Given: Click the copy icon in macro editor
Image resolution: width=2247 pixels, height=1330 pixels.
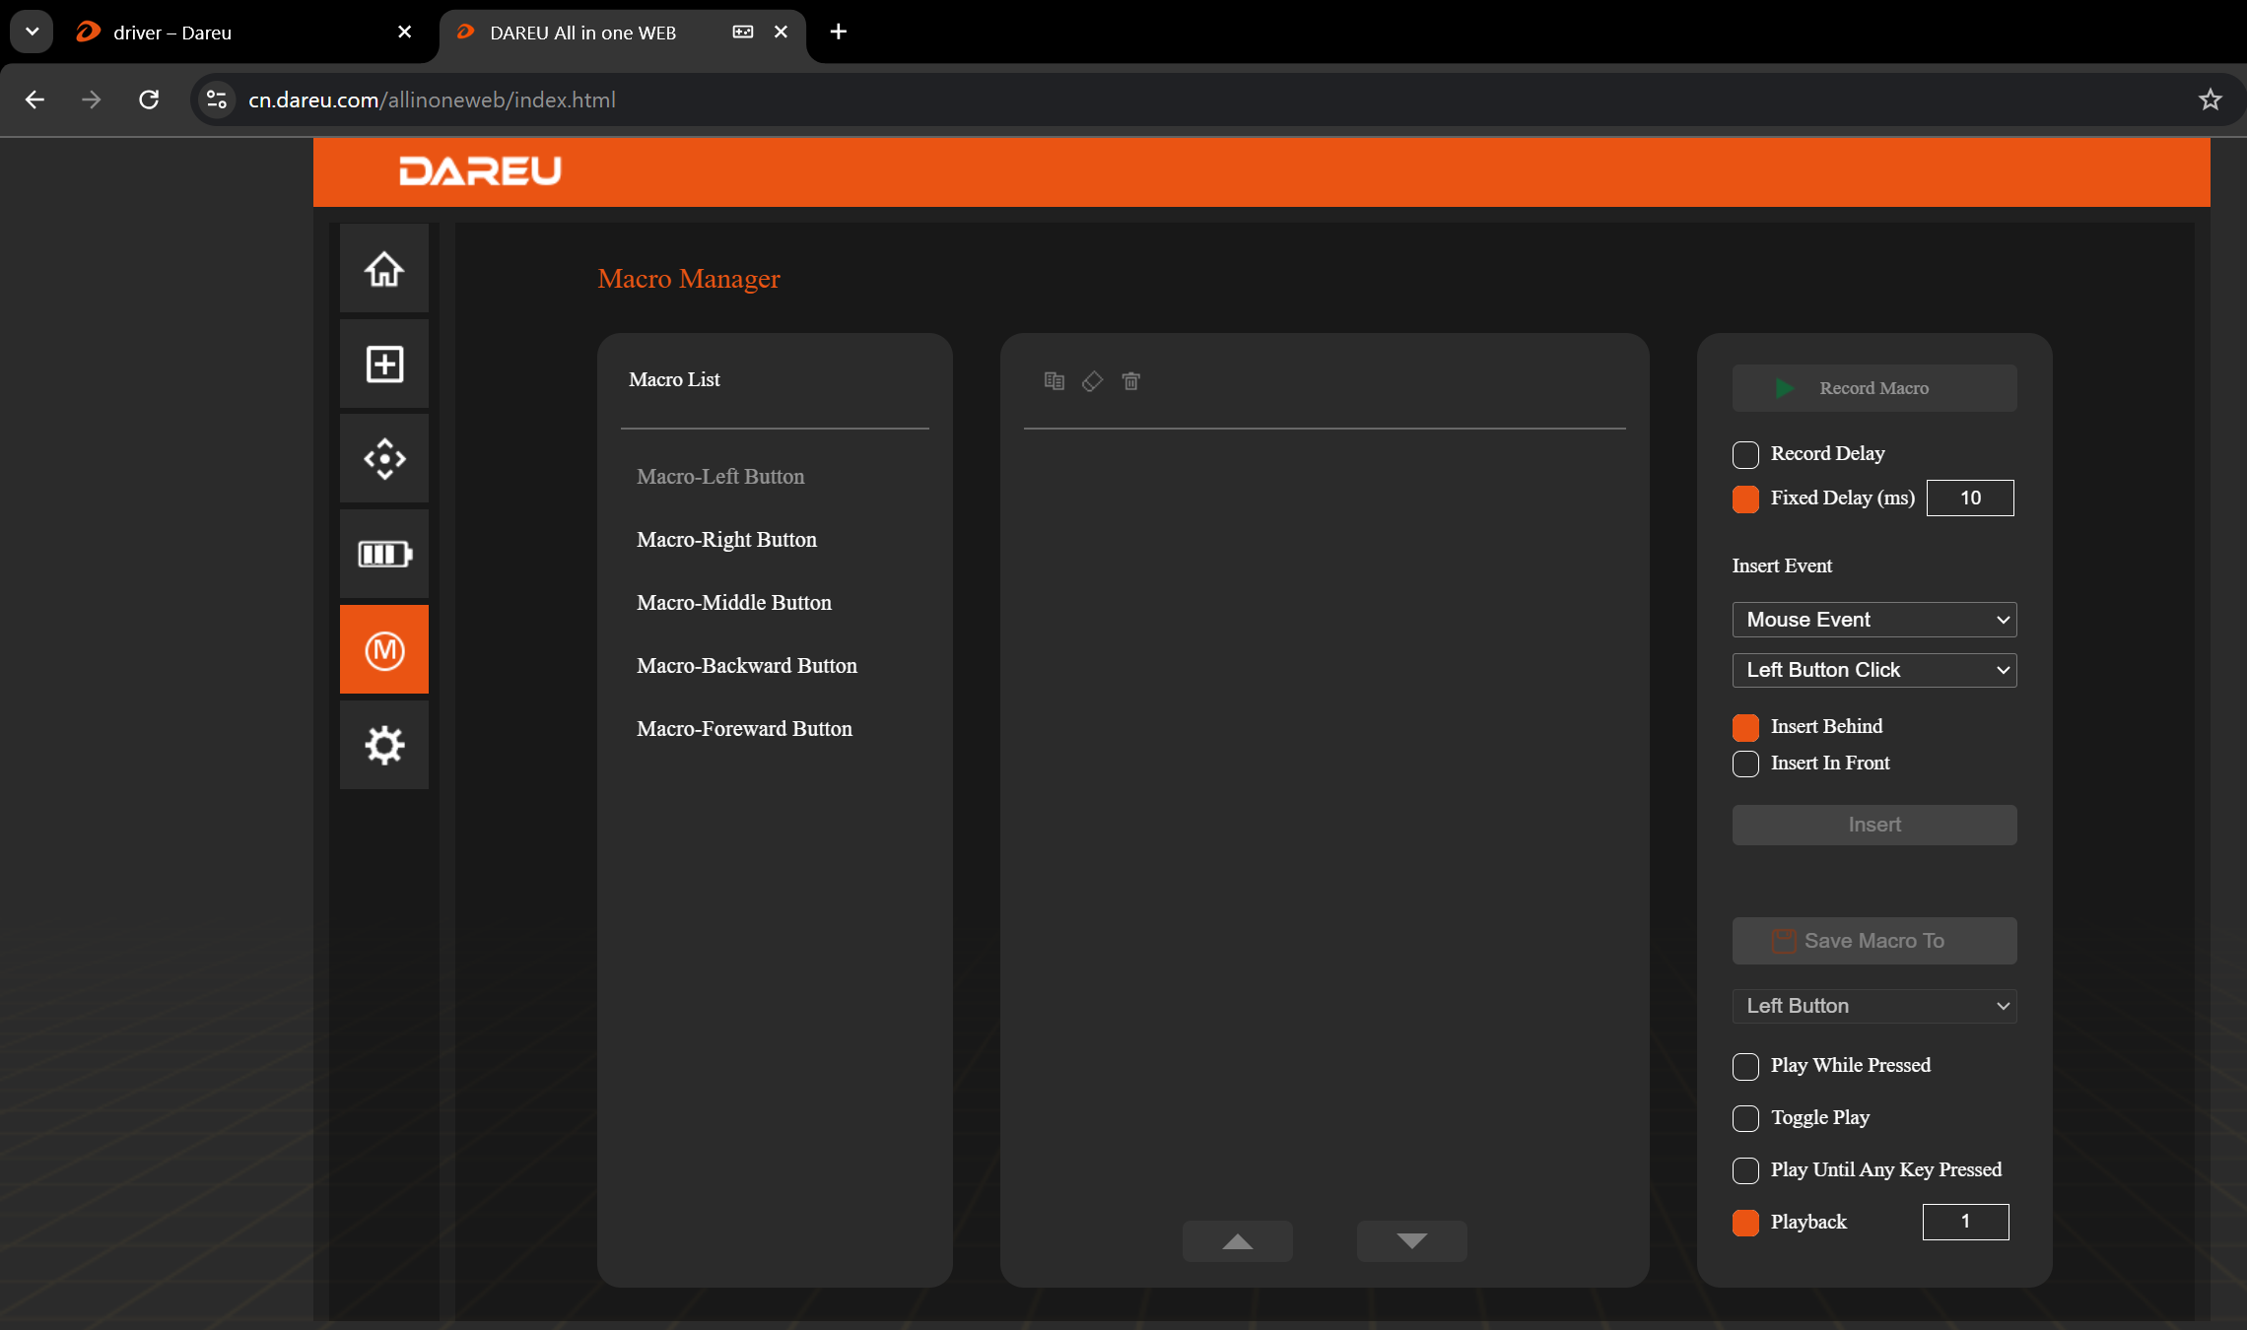Looking at the screenshot, I should click(1054, 381).
